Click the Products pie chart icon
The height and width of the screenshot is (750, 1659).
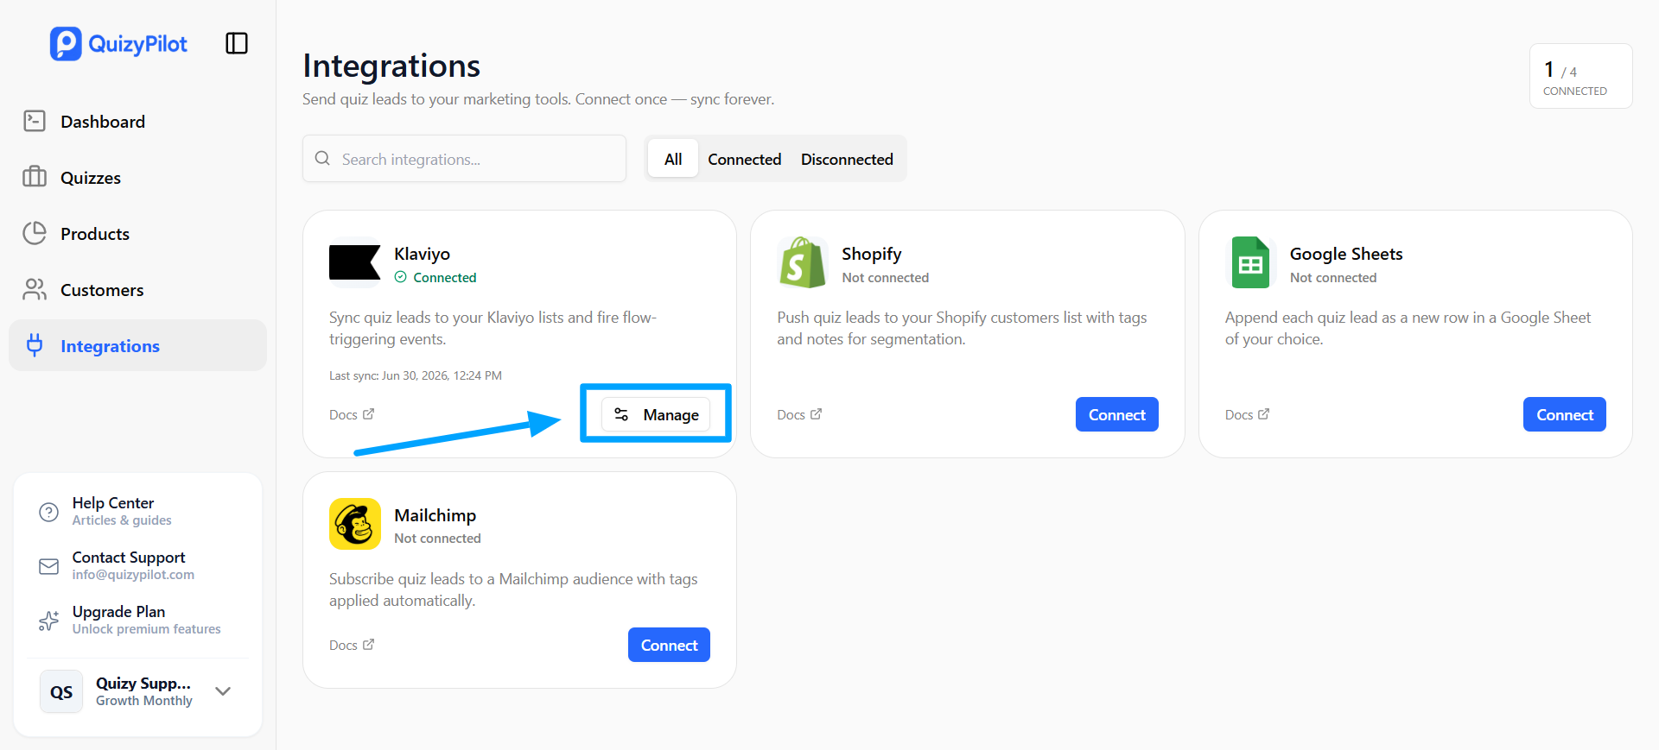point(35,233)
